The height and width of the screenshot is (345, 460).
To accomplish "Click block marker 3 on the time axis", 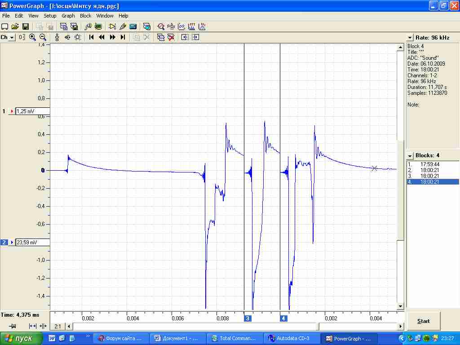I will click(248, 318).
